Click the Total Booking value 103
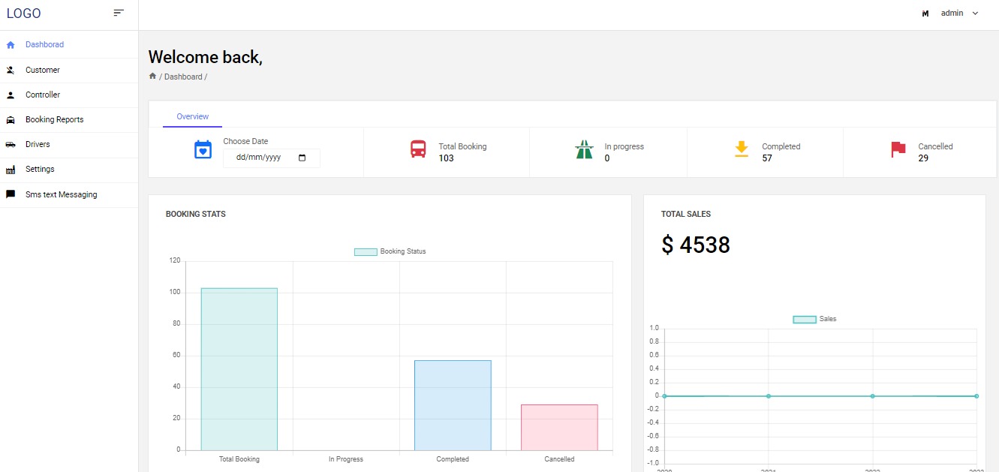 447,158
